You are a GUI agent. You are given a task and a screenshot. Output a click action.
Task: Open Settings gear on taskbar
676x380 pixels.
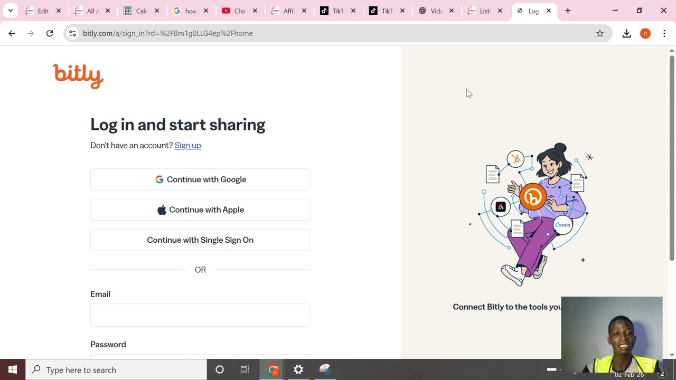click(298, 369)
